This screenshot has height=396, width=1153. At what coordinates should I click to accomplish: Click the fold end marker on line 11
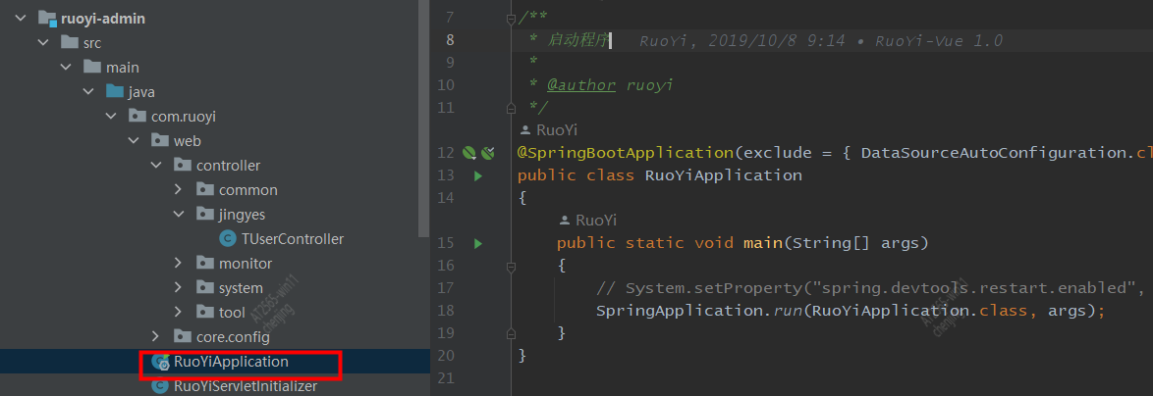coord(511,108)
